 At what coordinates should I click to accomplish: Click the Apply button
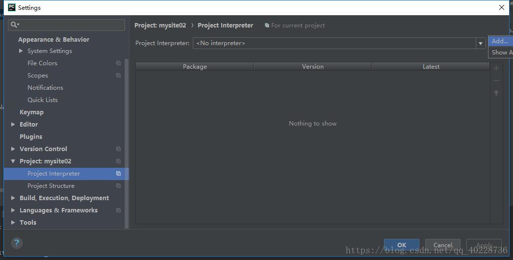point(484,245)
